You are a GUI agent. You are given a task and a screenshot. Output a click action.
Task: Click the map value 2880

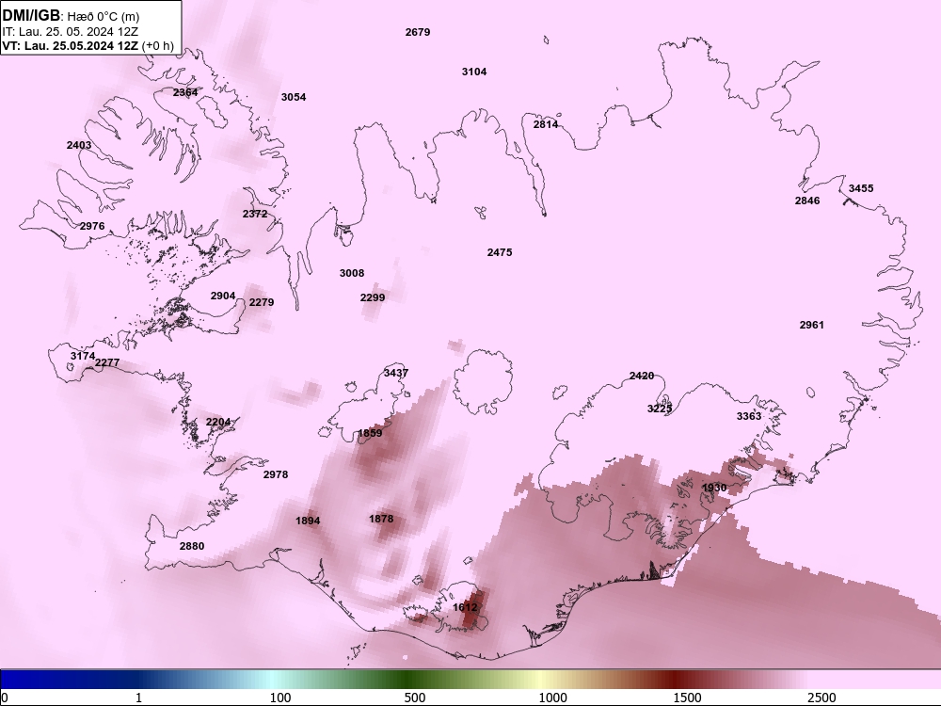[x=192, y=546]
